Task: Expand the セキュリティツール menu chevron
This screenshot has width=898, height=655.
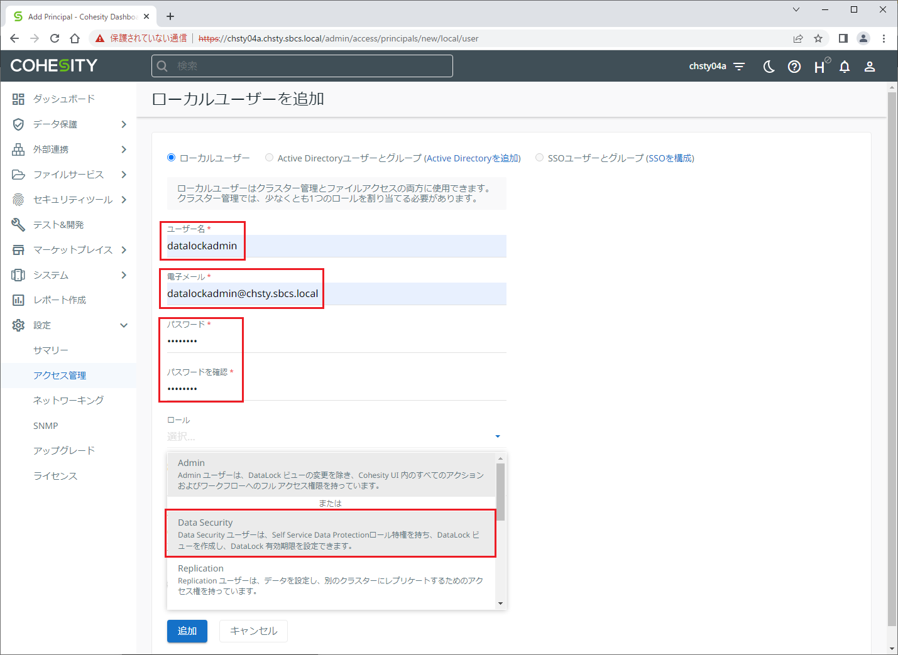Action: click(124, 200)
